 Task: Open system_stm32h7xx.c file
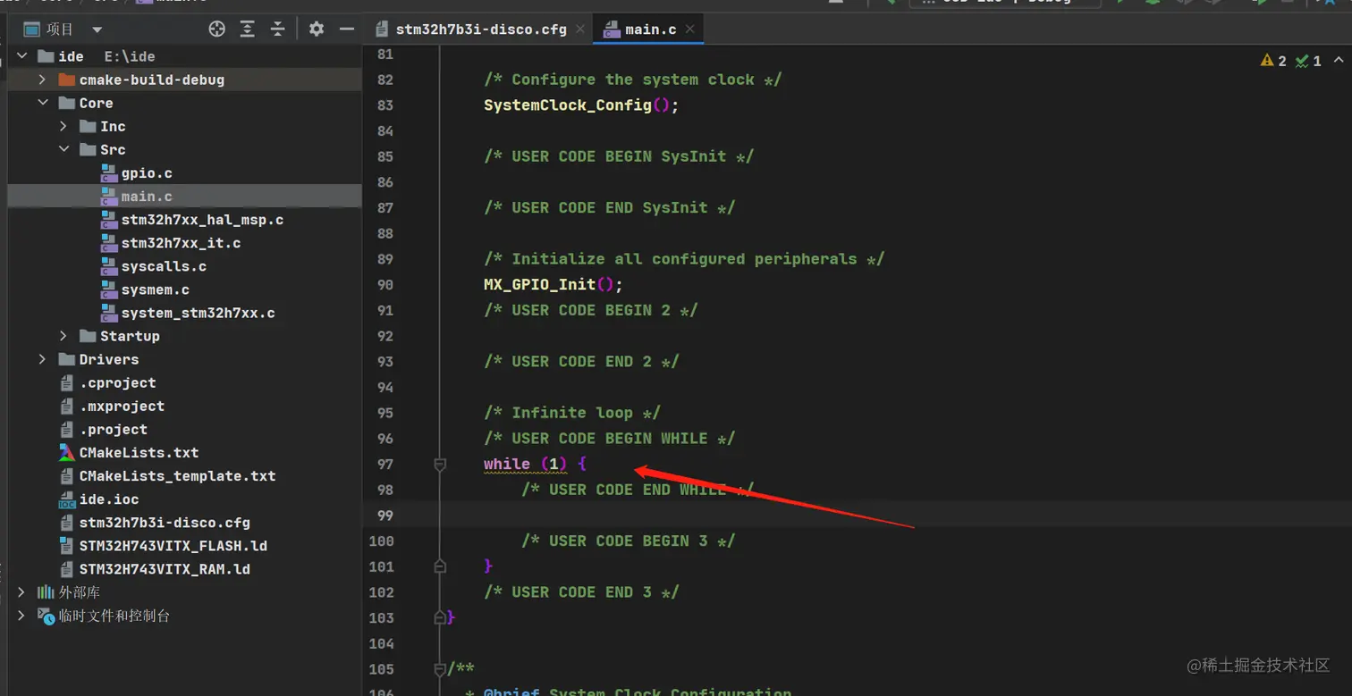point(198,313)
